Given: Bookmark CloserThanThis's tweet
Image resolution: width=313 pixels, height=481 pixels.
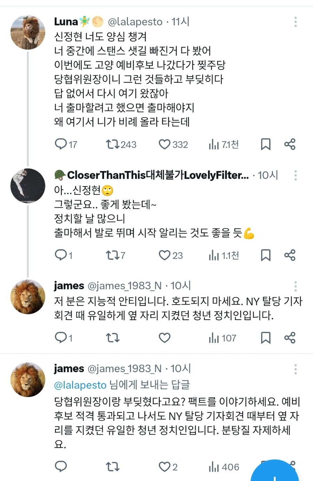Looking at the screenshot, I should tap(266, 255).
